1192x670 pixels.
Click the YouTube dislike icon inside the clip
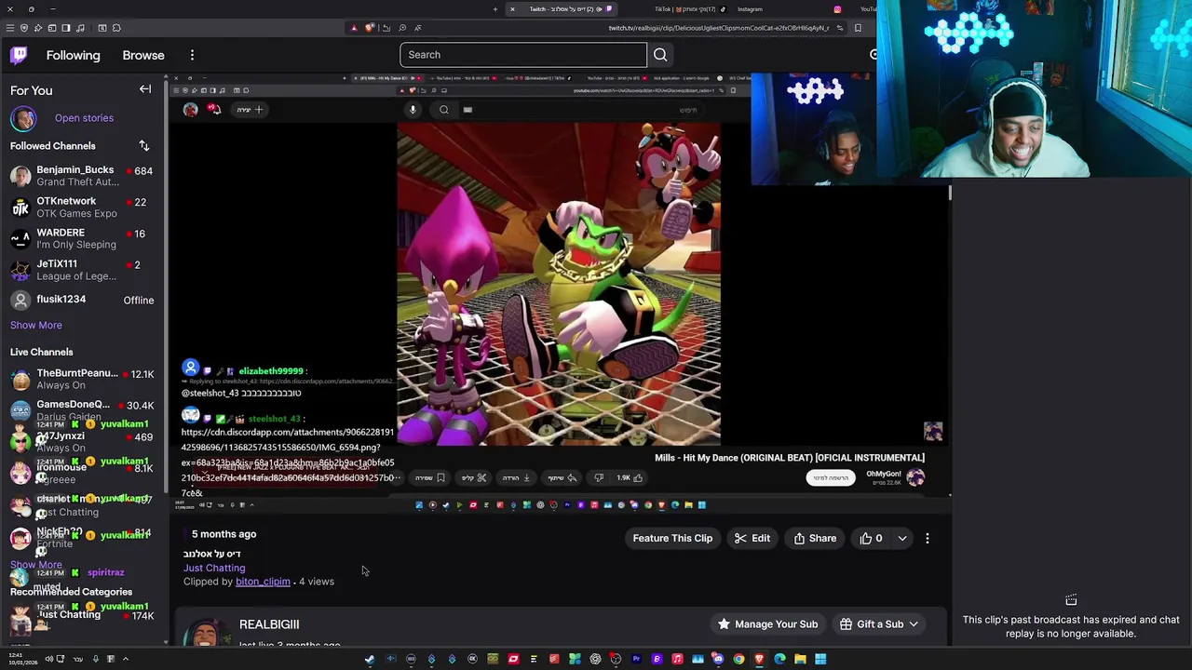[599, 477]
